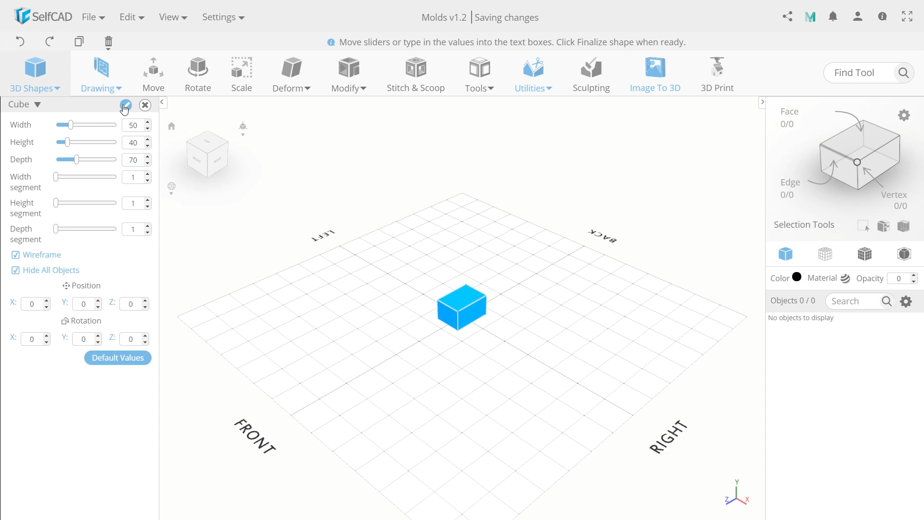Screen dimensions: 924x520
Task: Toggle the third Selection Tools cube icon
Action: tap(904, 226)
